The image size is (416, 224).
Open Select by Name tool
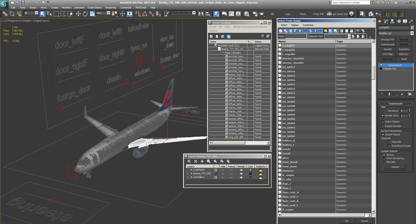pos(49,13)
